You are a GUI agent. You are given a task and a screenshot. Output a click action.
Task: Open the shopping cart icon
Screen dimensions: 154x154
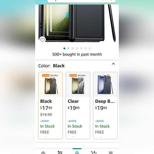click(94, 152)
